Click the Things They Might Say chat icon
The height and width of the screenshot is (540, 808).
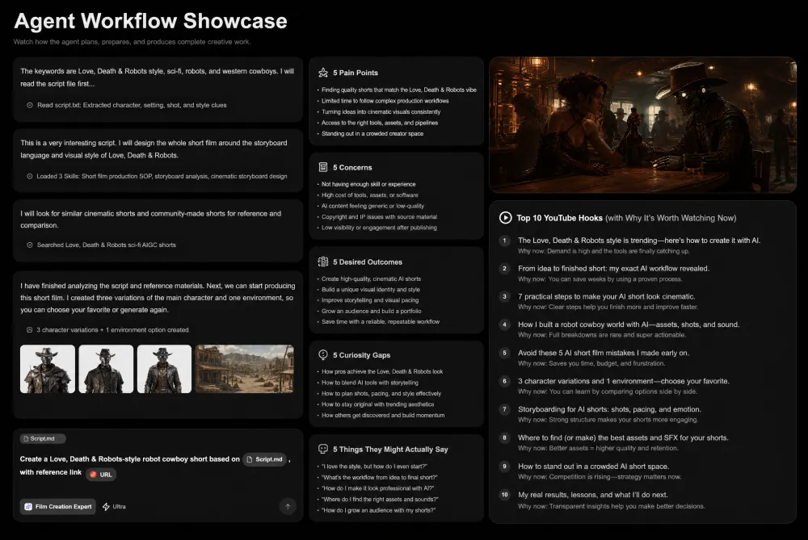click(x=323, y=449)
